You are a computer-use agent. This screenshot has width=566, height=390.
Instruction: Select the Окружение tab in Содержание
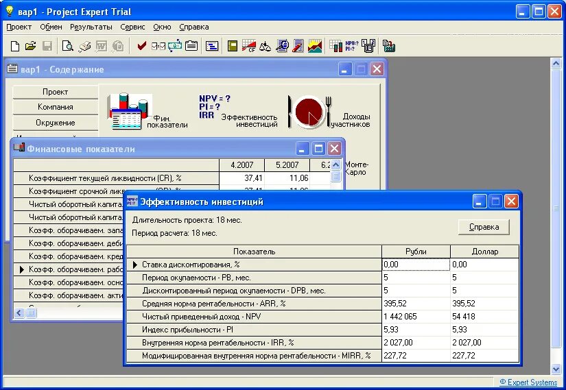[56, 123]
